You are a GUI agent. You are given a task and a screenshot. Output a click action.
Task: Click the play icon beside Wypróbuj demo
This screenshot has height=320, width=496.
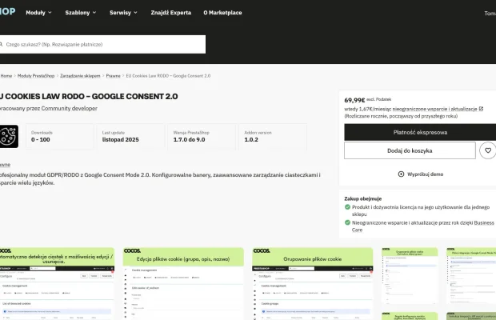point(401,174)
